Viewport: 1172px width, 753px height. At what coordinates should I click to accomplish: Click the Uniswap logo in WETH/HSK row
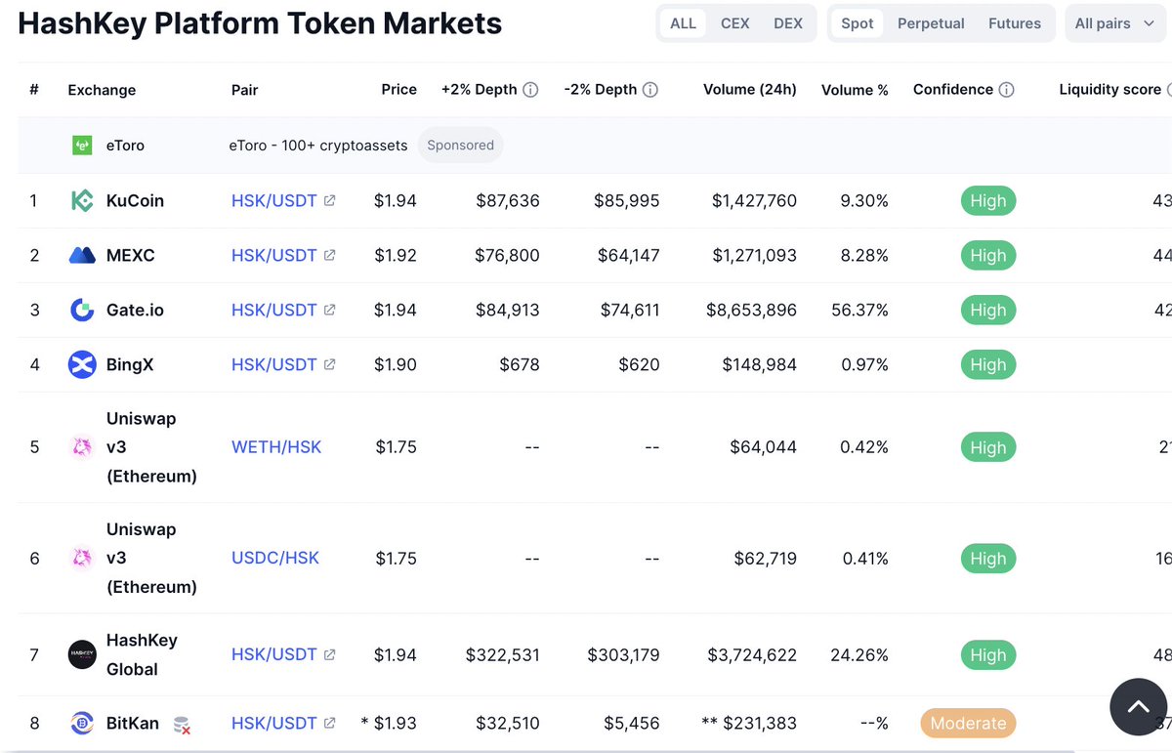(x=82, y=446)
